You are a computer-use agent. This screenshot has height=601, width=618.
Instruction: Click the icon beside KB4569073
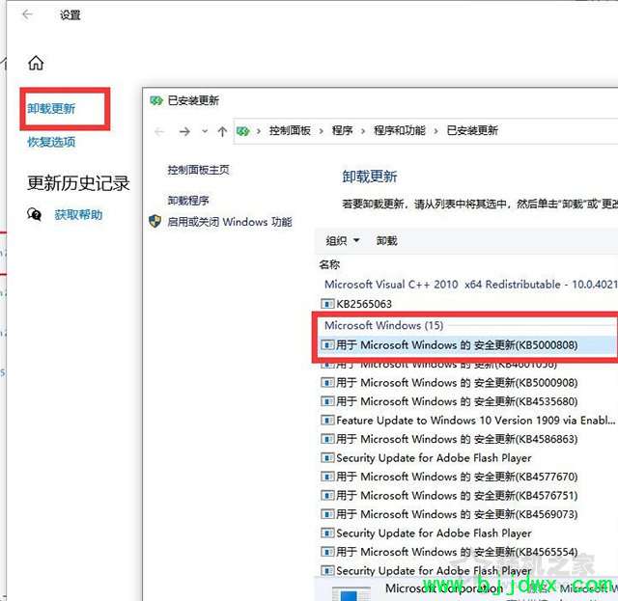tap(327, 514)
